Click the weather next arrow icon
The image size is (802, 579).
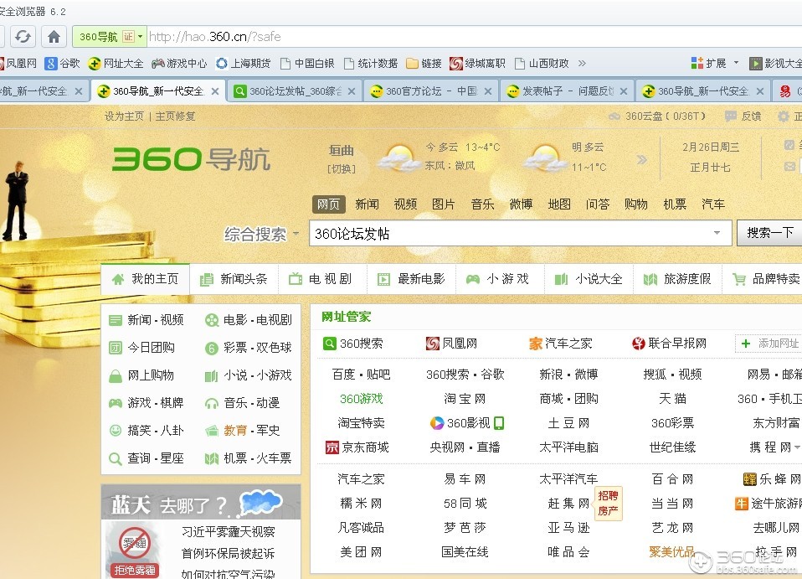[642, 160]
